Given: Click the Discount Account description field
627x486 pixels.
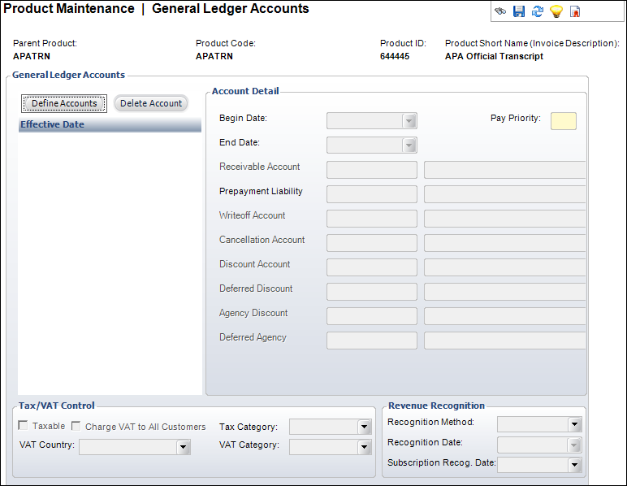Looking at the screenshot, I should click(x=504, y=267).
